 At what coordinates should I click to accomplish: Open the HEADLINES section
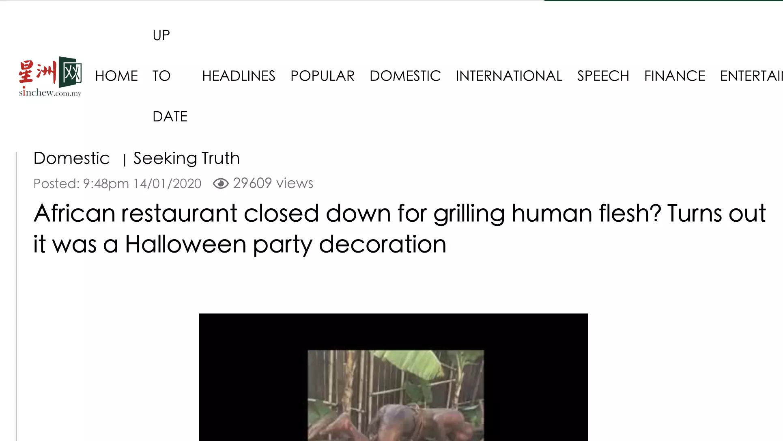tap(239, 76)
